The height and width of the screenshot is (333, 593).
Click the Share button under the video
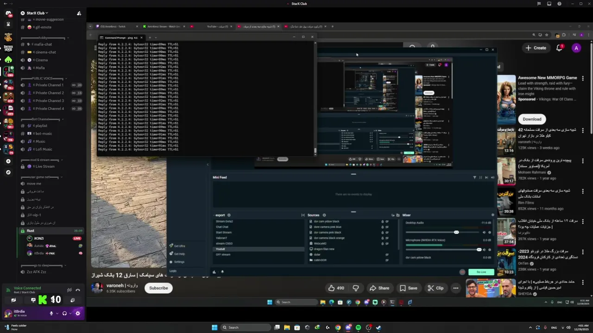tap(379, 288)
